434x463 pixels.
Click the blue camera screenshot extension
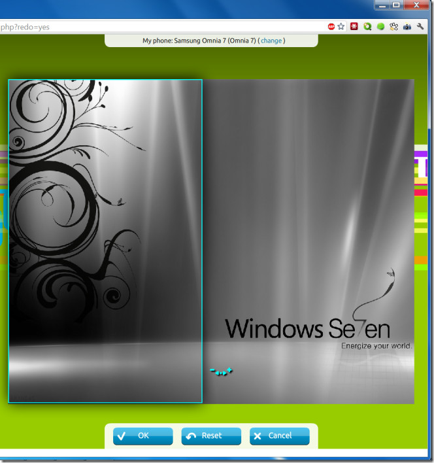point(407,27)
